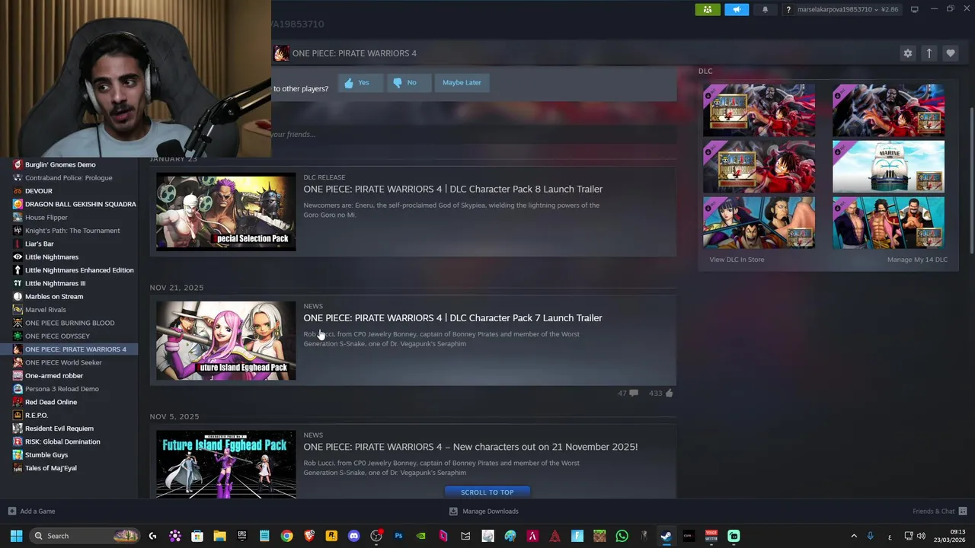Select R.E.P.O. in library
975x548 pixels.
[x=37, y=416]
